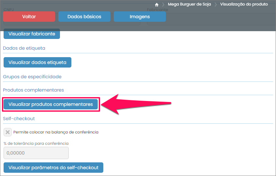Toggle the balança de conferência checkbox
Viewport: 276px width, 176px height.
point(7,132)
